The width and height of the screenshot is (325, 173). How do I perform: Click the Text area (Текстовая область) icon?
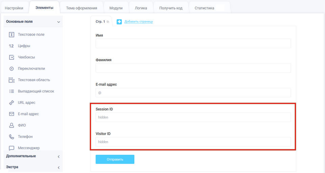tap(12, 80)
